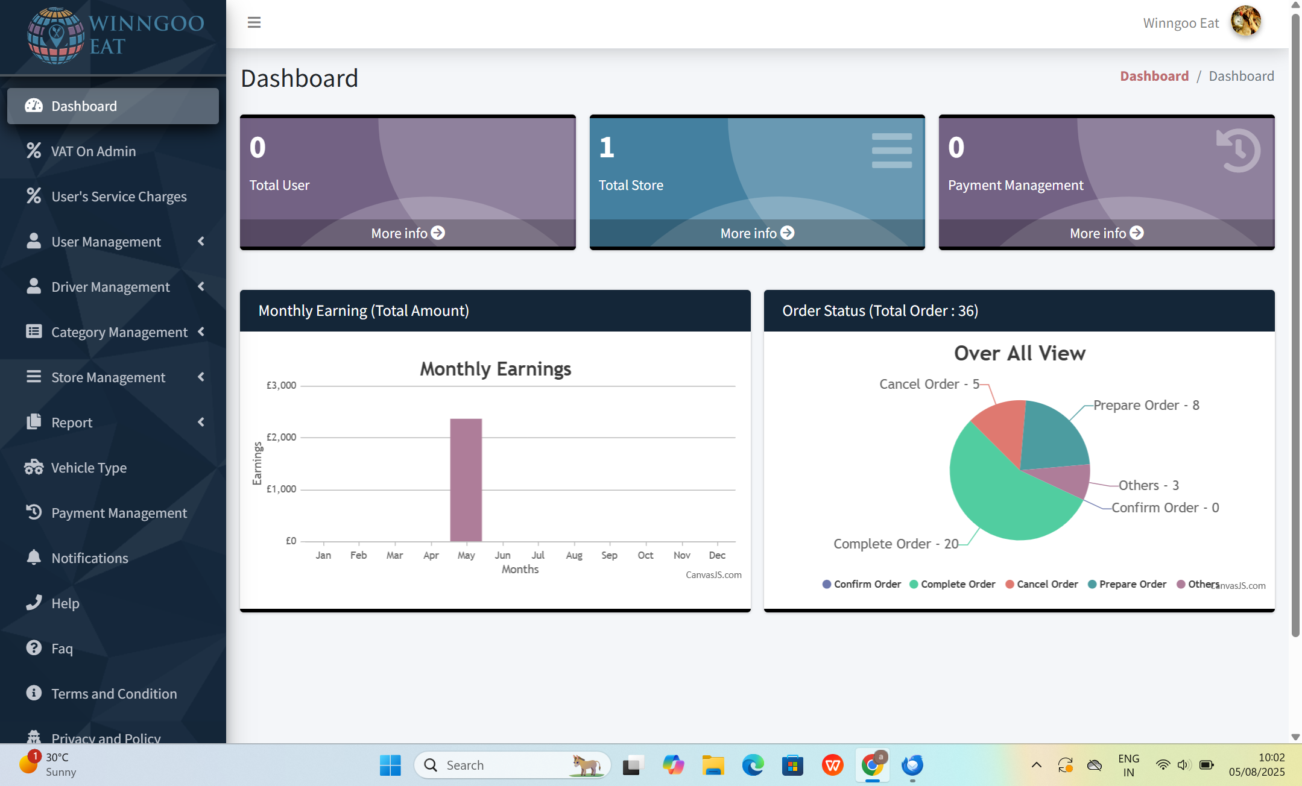This screenshot has width=1302, height=786.
Task: Click the Help phone icon
Action: [x=34, y=603]
